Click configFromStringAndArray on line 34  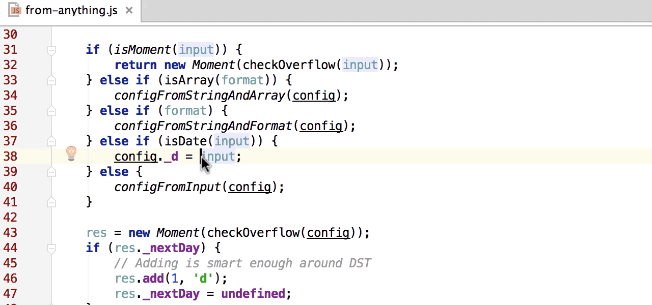coord(200,96)
